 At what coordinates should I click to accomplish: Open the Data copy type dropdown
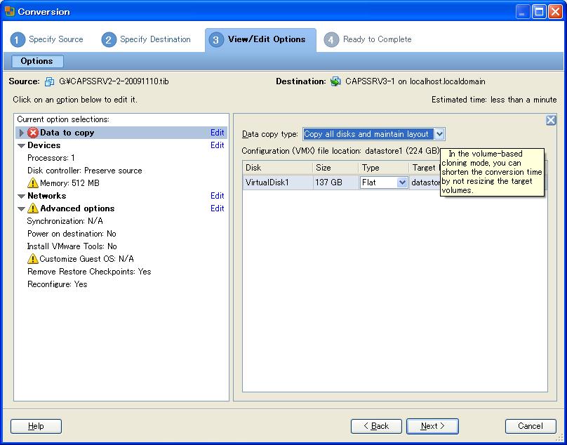[x=439, y=134]
